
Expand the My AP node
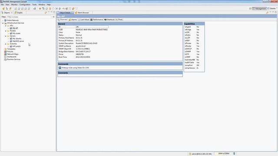[8, 28]
